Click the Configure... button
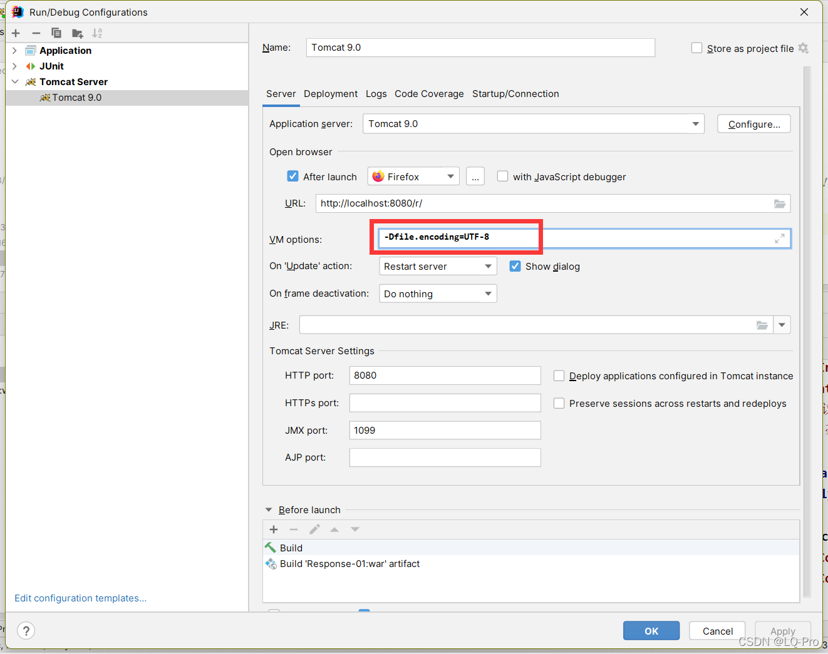The height and width of the screenshot is (654, 828). (754, 124)
